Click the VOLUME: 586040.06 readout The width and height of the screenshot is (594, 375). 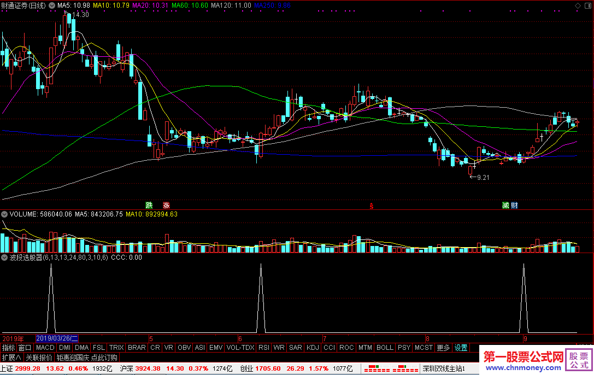point(41,214)
